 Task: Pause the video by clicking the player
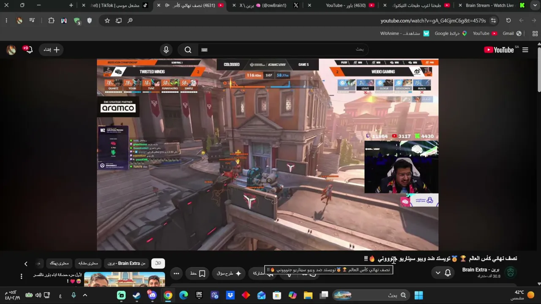coord(268,155)
